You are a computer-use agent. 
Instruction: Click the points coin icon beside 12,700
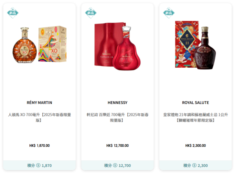pyautogui.click(x=115, y=165)
